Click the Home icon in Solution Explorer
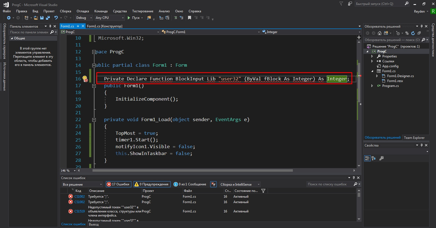 tap(380, 33)
